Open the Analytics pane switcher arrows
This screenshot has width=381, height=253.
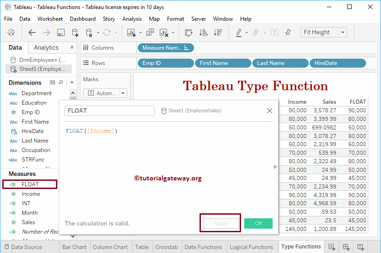coord(72,47)
